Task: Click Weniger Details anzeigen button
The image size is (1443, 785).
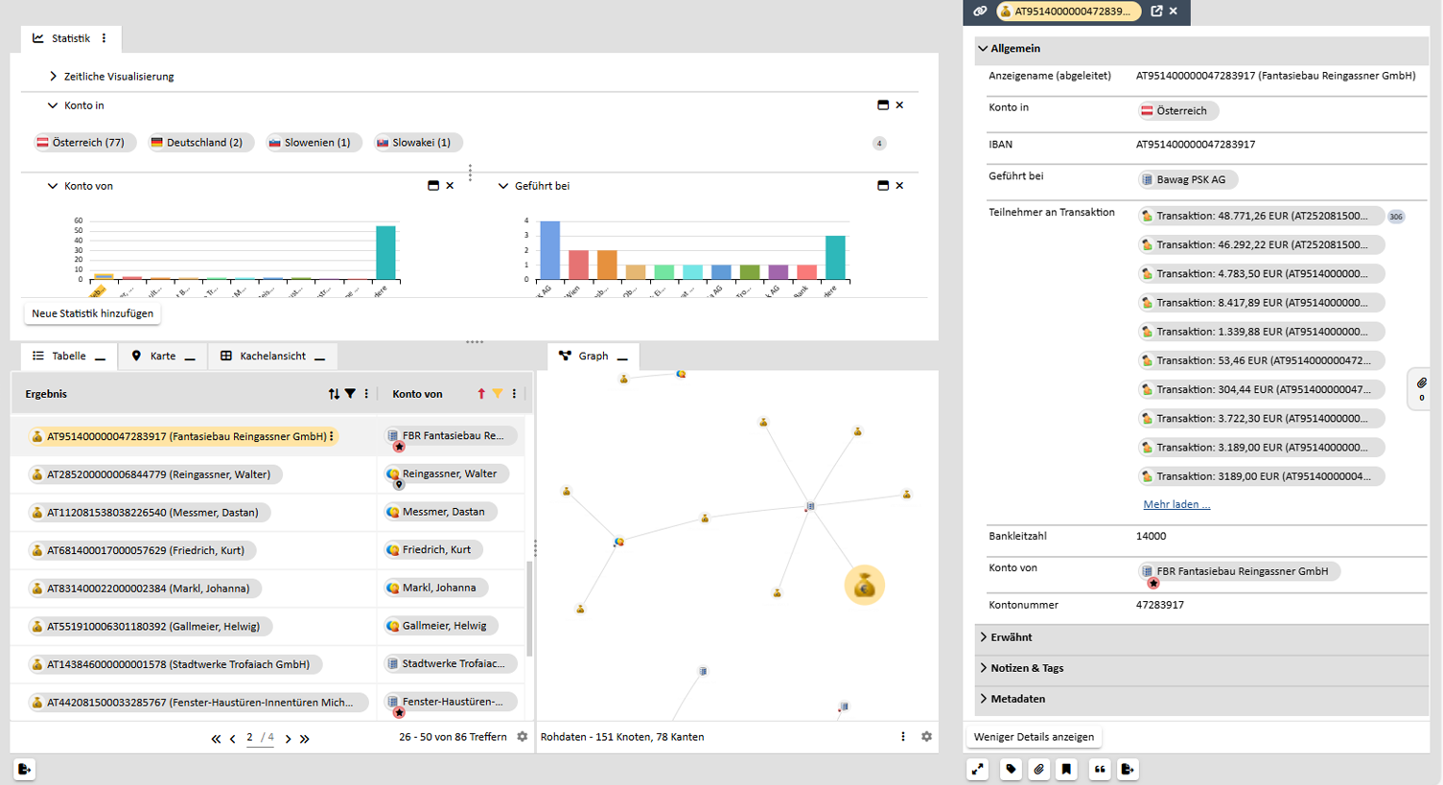Action: coord(1034,737)
